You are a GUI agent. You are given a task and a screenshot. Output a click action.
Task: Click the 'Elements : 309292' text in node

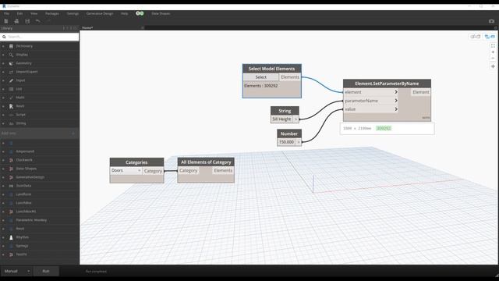tap(260, 86)
